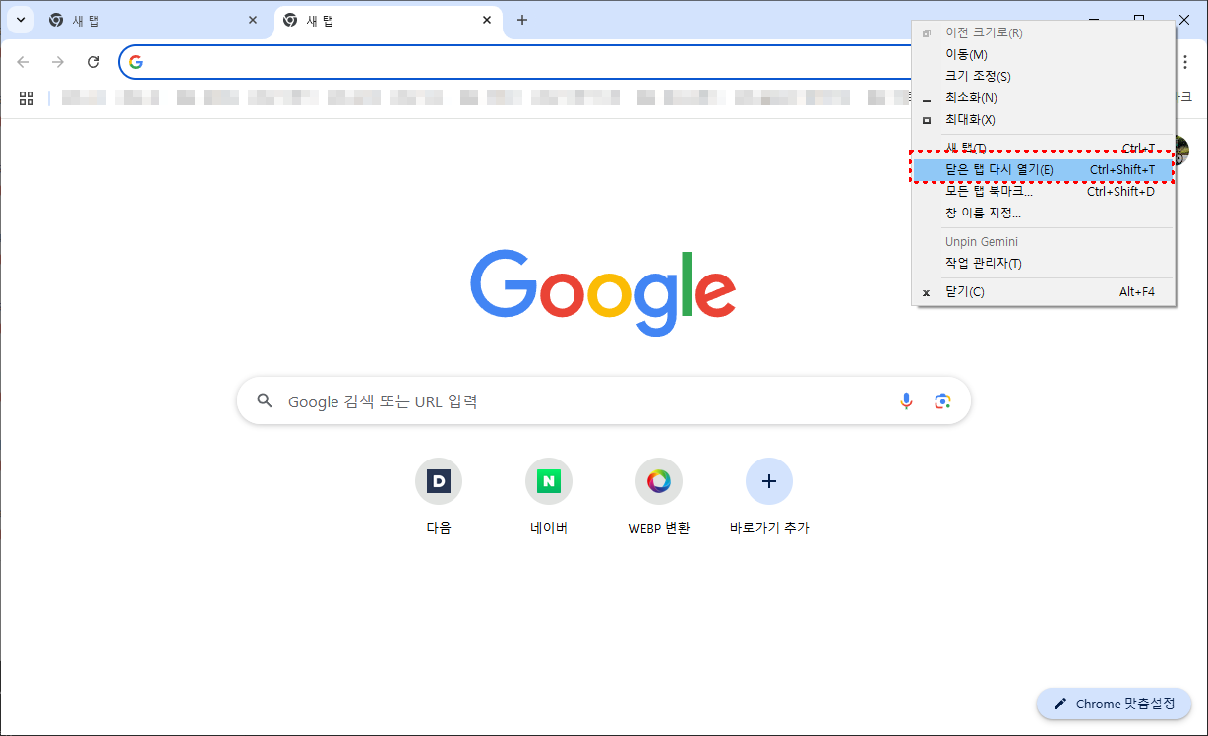
Task: Open the tab search dropdown arrow
Action: click(x=21, y=20)
